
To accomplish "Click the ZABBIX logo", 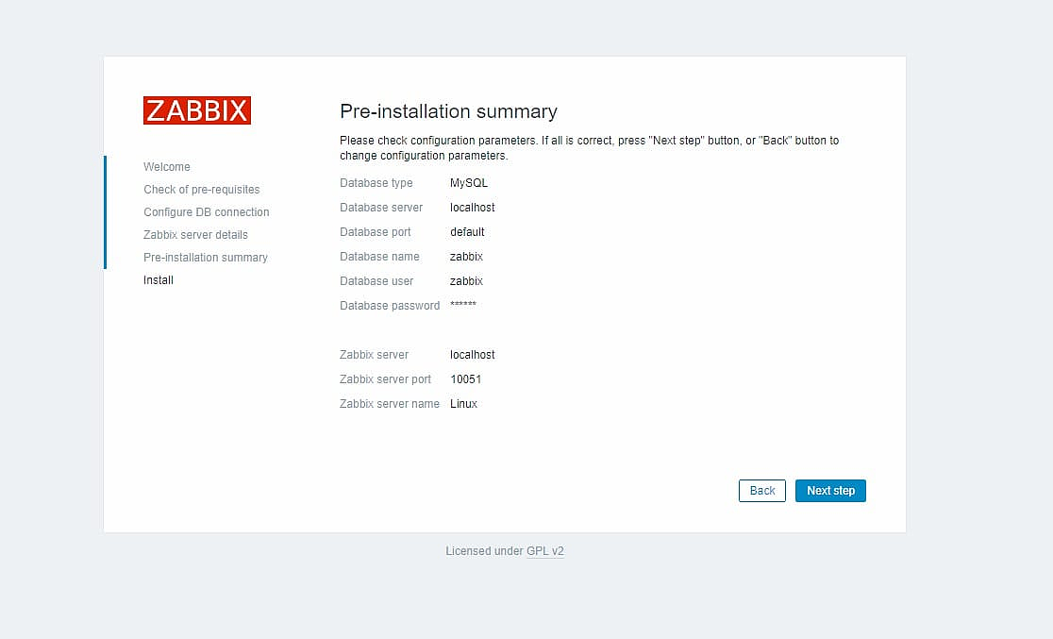I will point(197,110).
